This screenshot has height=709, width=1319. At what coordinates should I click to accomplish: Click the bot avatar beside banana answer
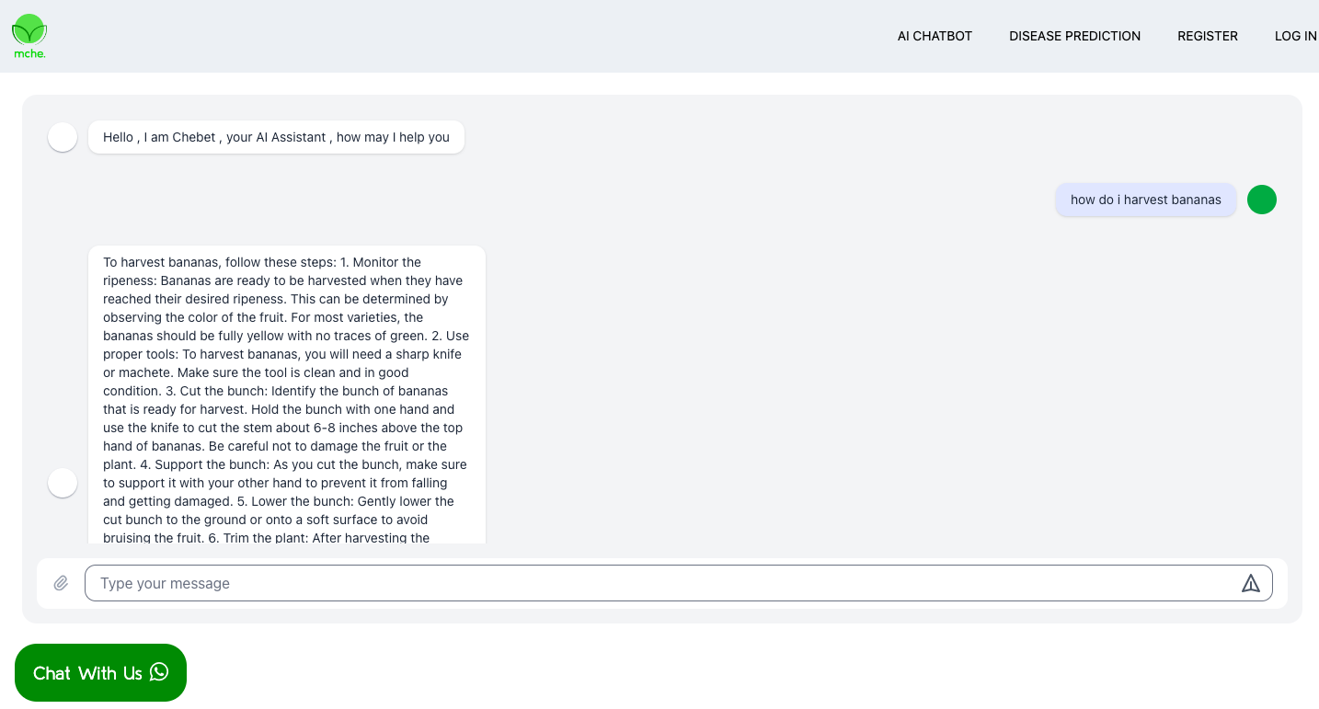click(63, 483)
